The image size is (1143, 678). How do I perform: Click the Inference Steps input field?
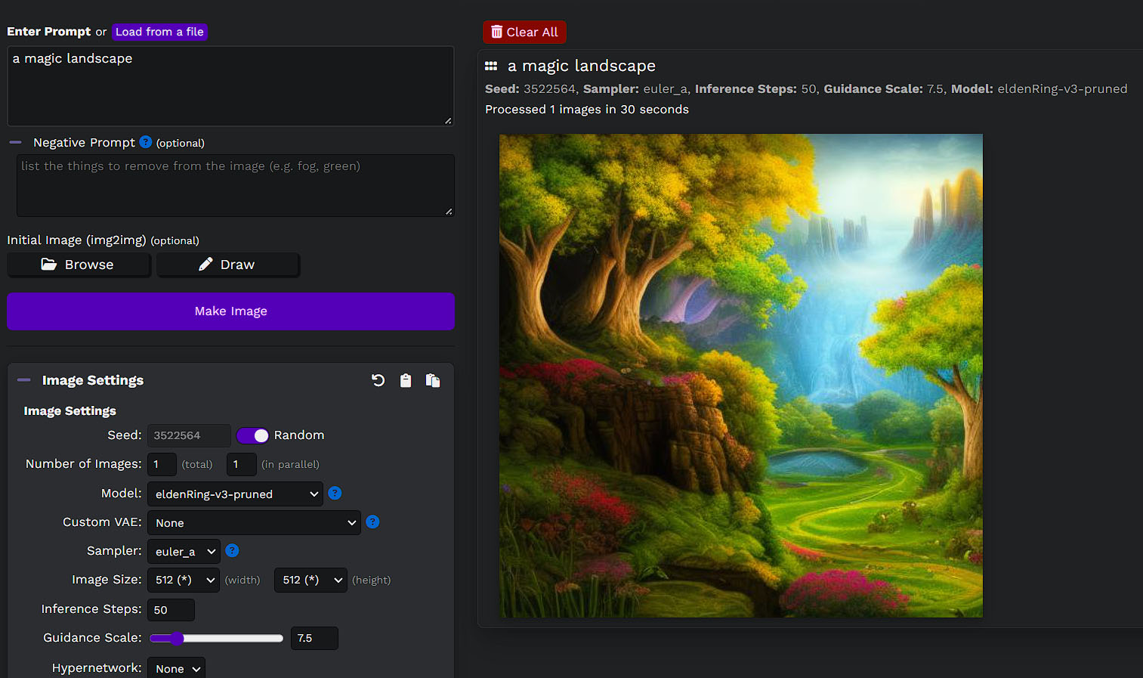tap(171, 610)
